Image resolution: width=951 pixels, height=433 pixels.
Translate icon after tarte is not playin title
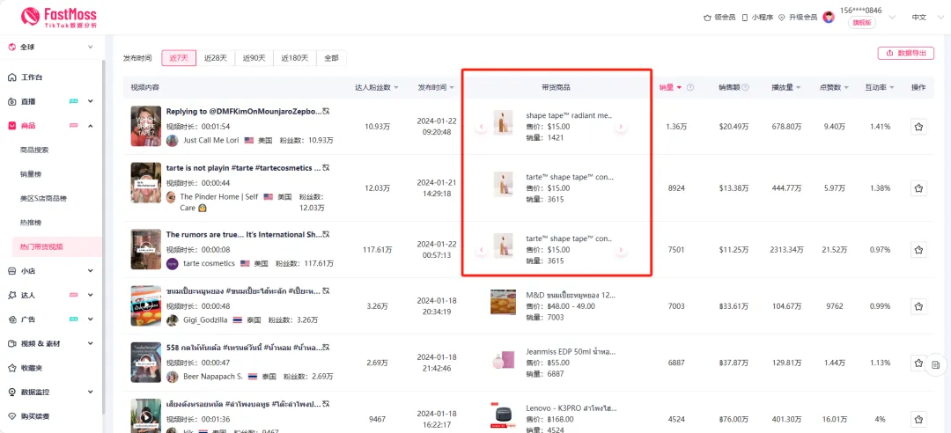tap(326, 167)
